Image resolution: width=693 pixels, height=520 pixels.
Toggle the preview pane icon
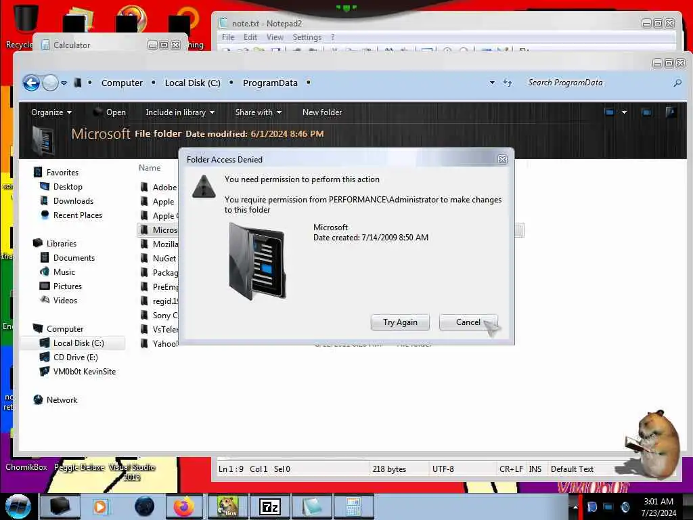[x=646, y=112]
